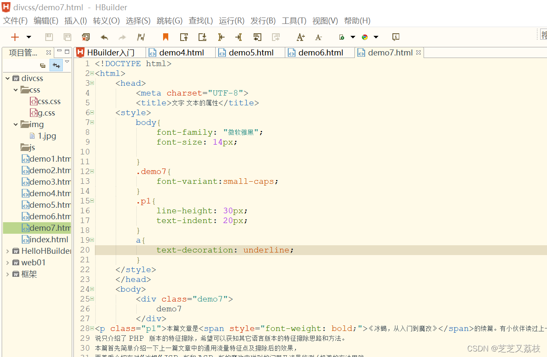Viewport: 547px width, 357px height.
Task: Open the 工具(T) menu
Action: point(294,21)
